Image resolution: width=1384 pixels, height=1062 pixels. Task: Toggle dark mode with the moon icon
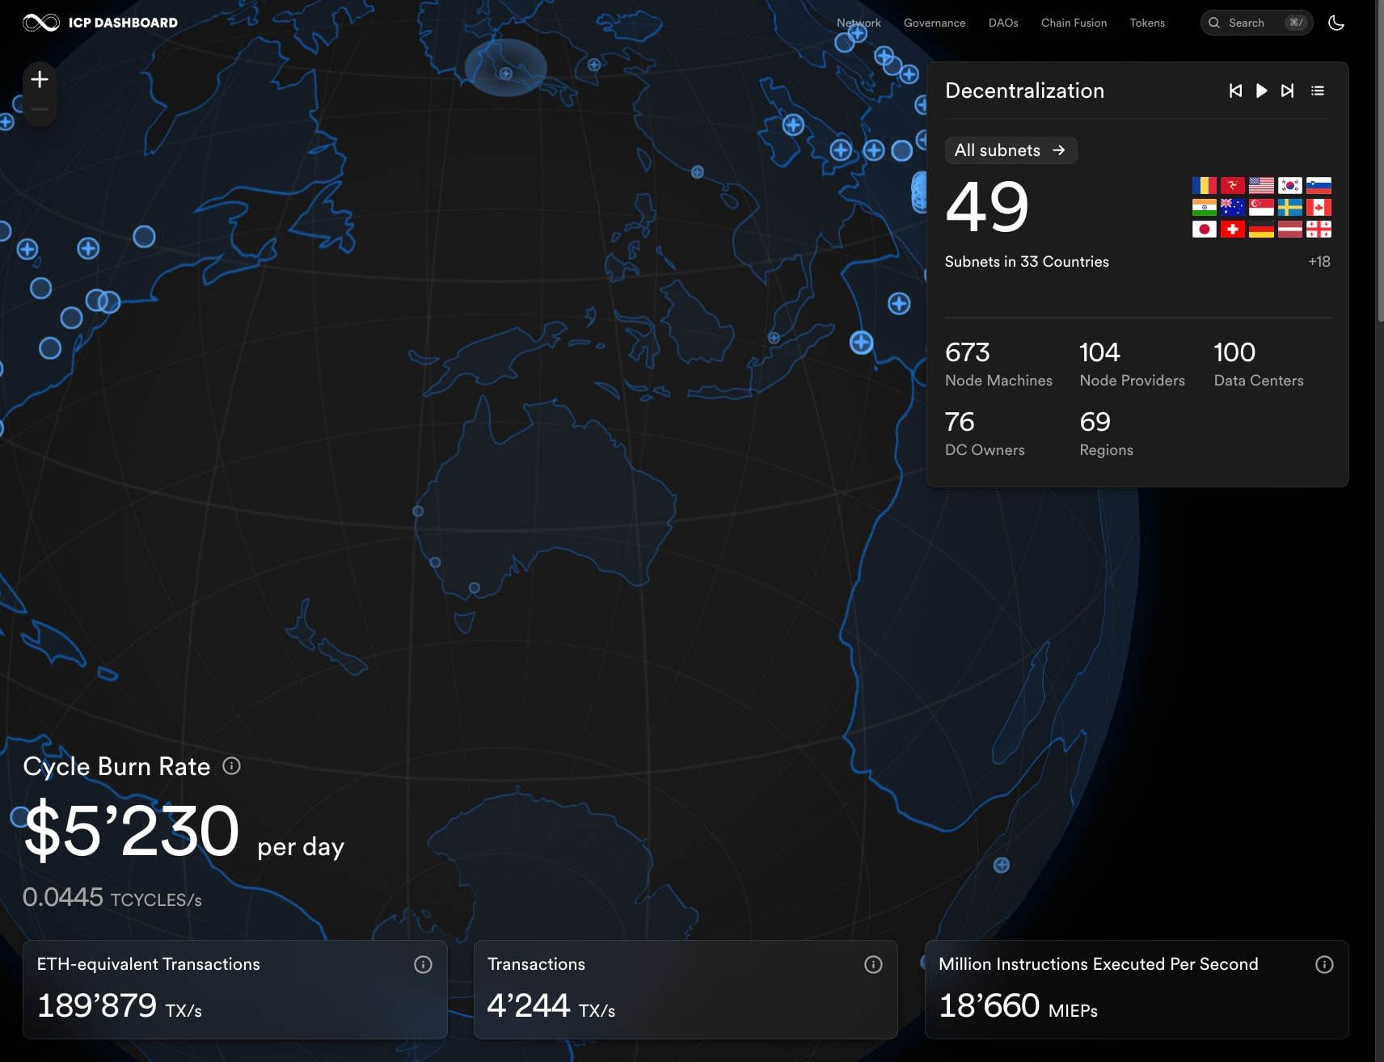click(x=1336, y=23)
